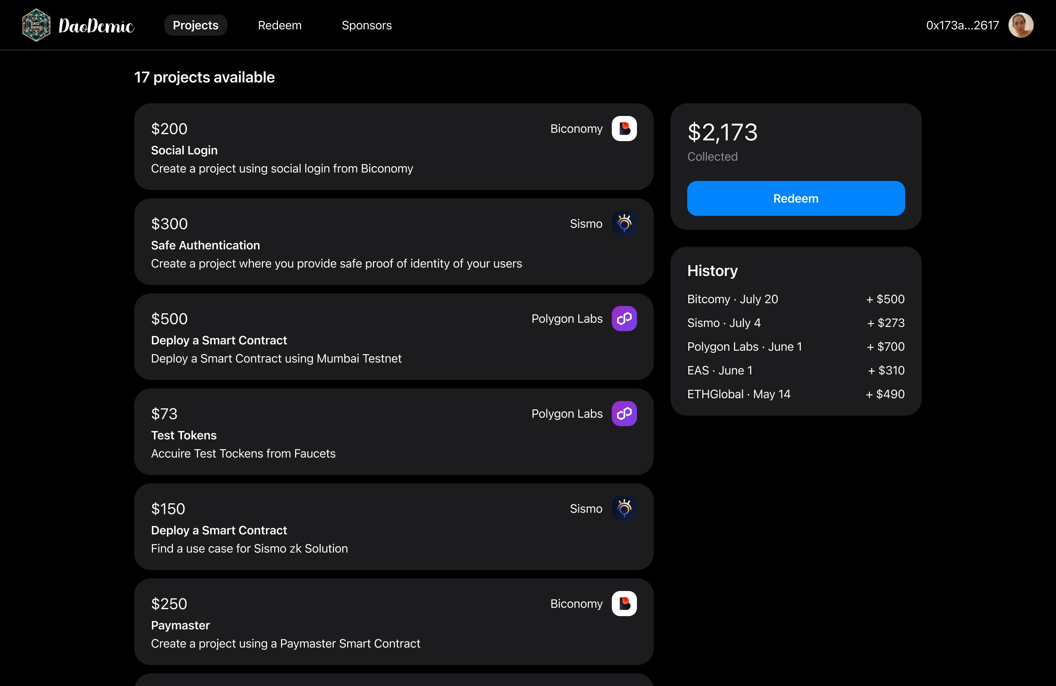The width and height of the screenshot is (1056, 686).
Task: Click the Biconomy label on the $250 card
Action: pos(576,604)
